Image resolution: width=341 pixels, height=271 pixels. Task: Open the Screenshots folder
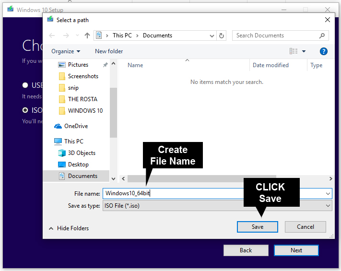[x=83, y=76]
